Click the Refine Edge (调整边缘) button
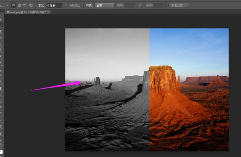Image resolution: width=241 pixels, height=157 pixels. (x=179, y=5)
